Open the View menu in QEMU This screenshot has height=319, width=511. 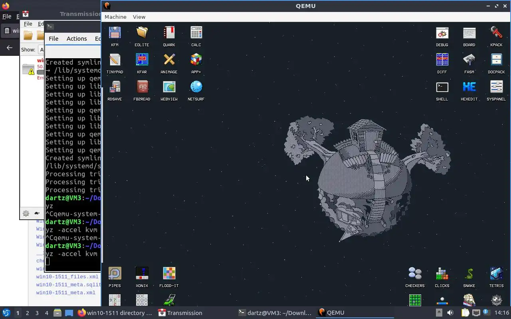[x=139, y=17]
